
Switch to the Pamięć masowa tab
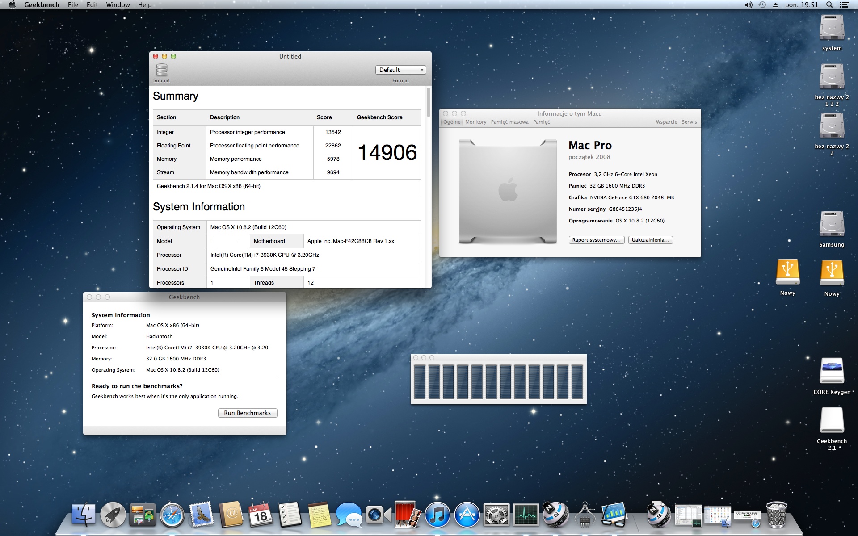[x=509, y=122]
